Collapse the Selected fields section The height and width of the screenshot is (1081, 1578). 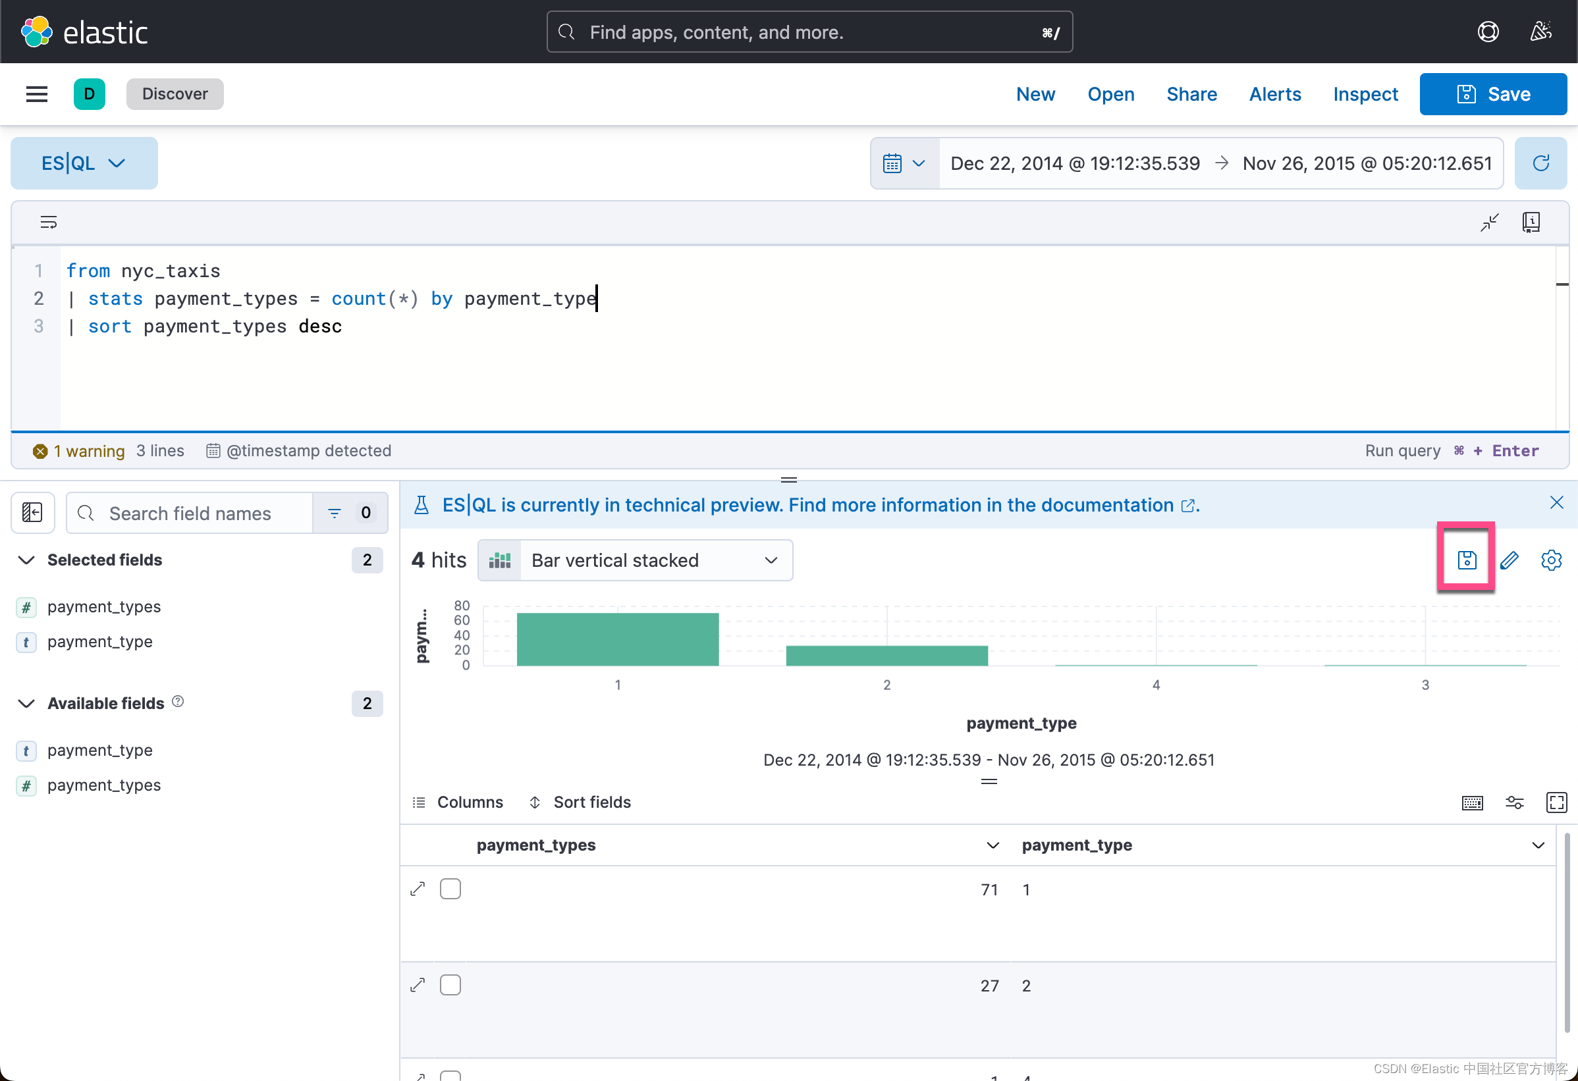26,560
